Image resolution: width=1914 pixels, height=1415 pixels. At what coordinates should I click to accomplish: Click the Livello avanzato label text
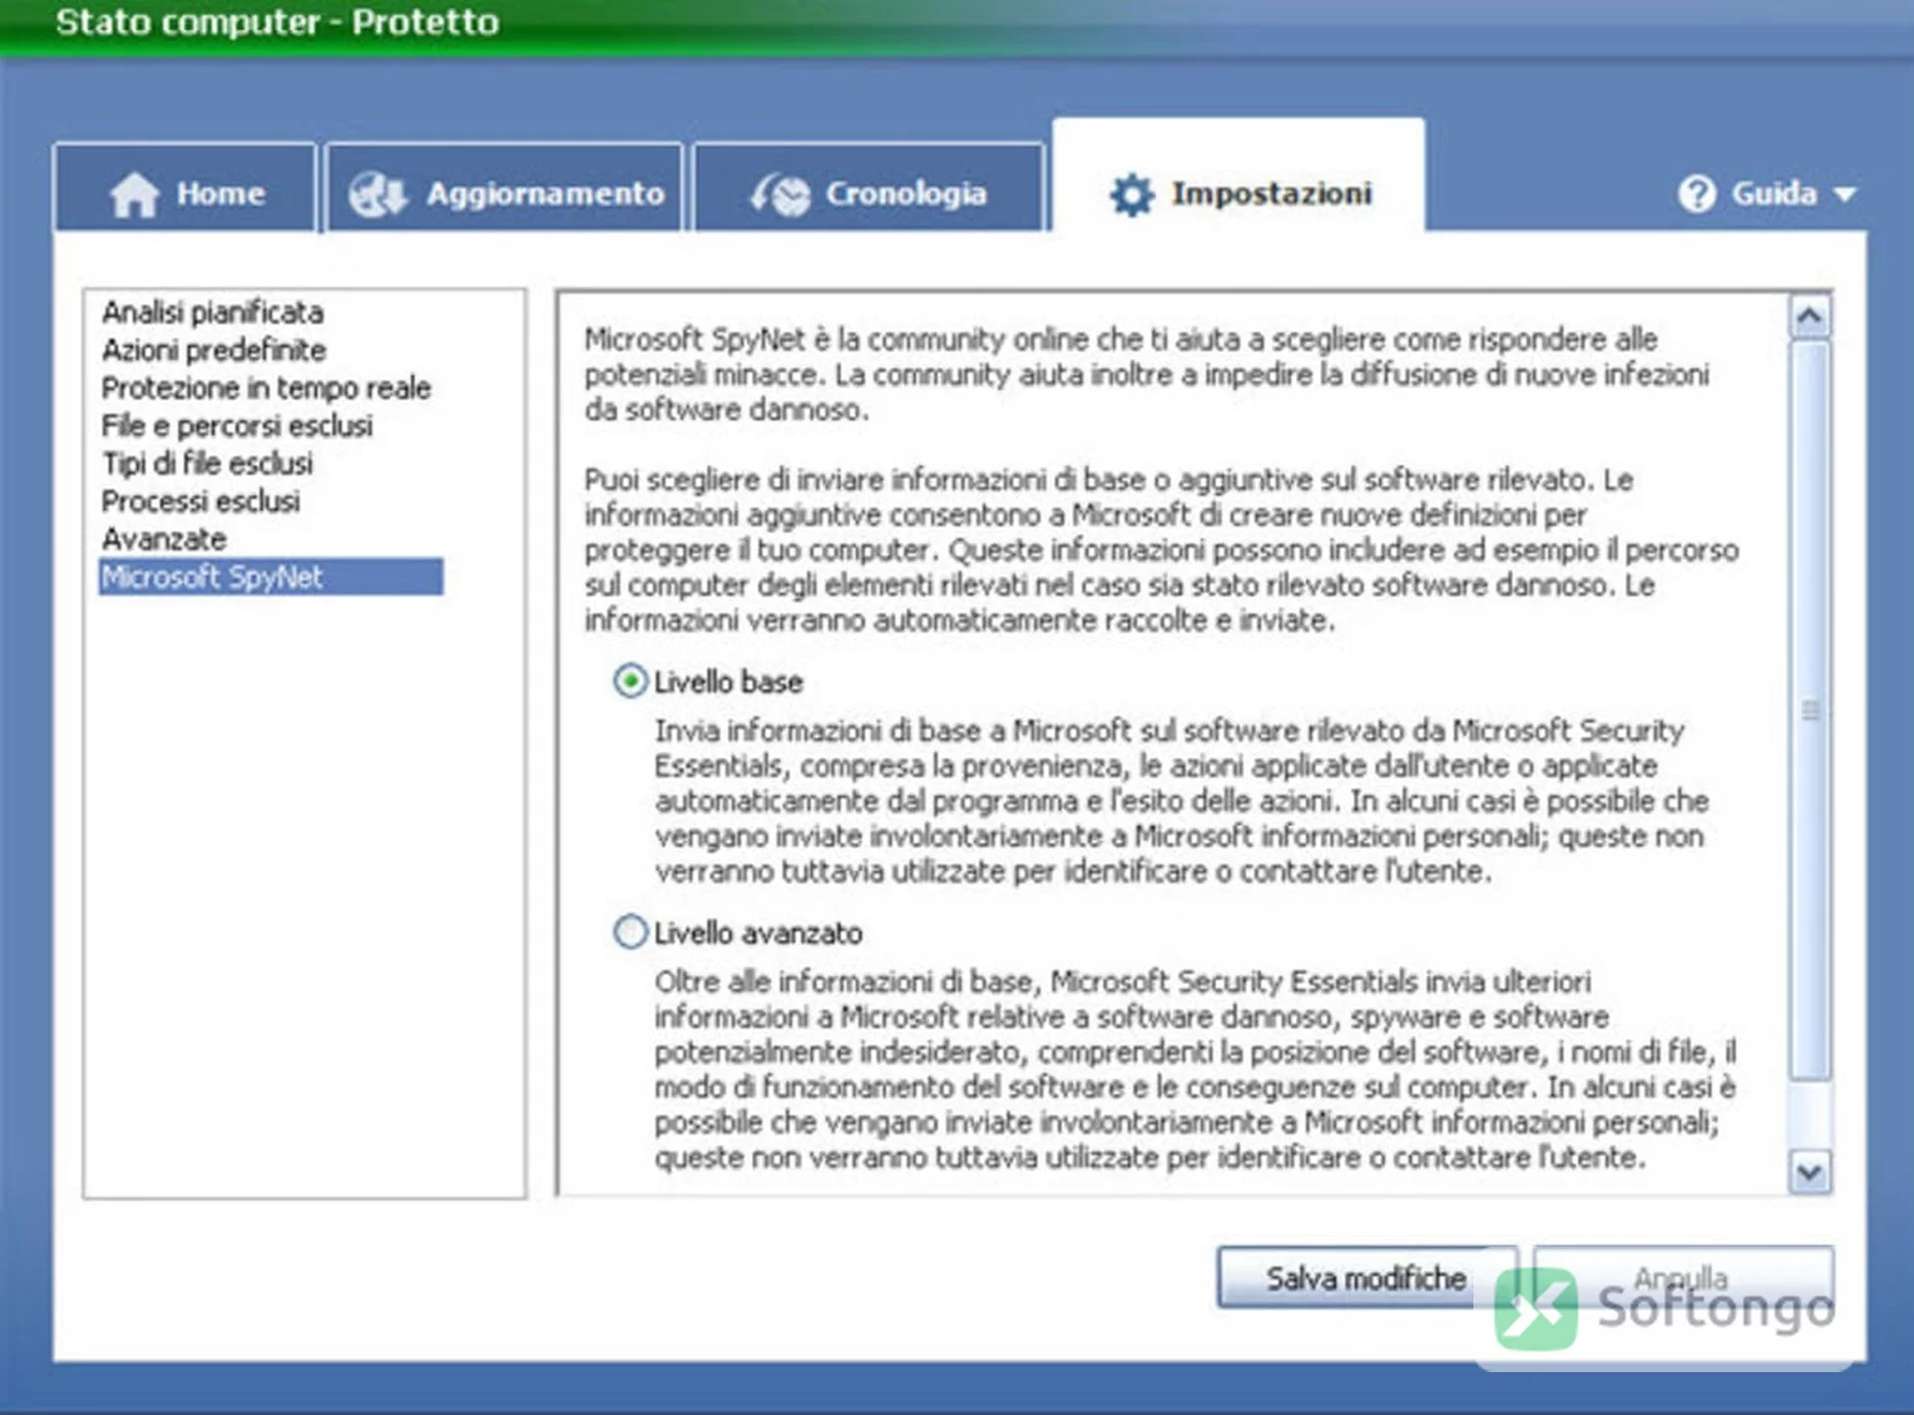point(758,933)
